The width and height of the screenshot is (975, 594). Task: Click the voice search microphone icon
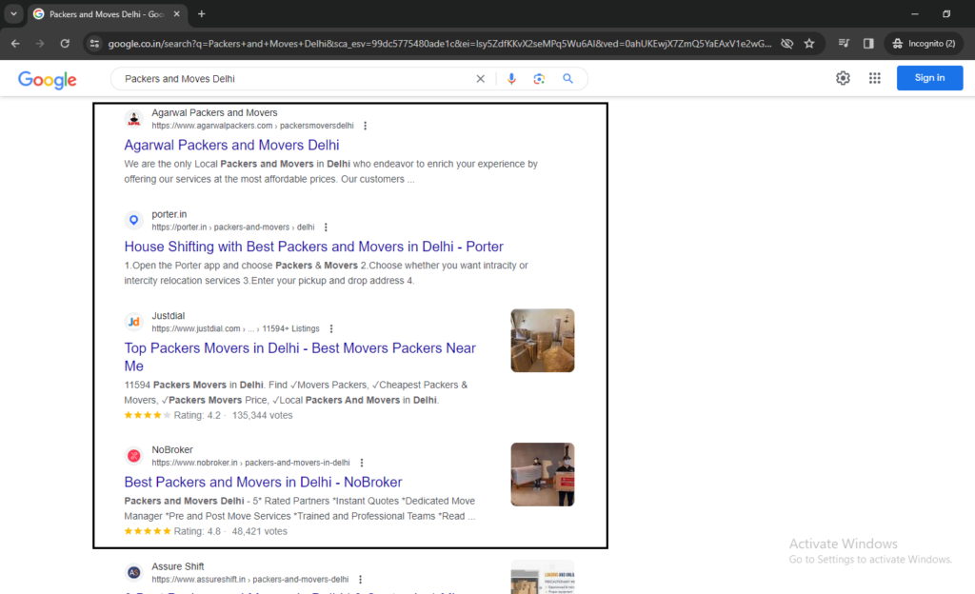pyautogui.click(x=511, y=79)
